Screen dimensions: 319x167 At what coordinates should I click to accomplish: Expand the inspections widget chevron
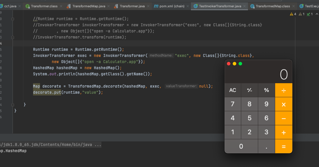pos(317,14)
